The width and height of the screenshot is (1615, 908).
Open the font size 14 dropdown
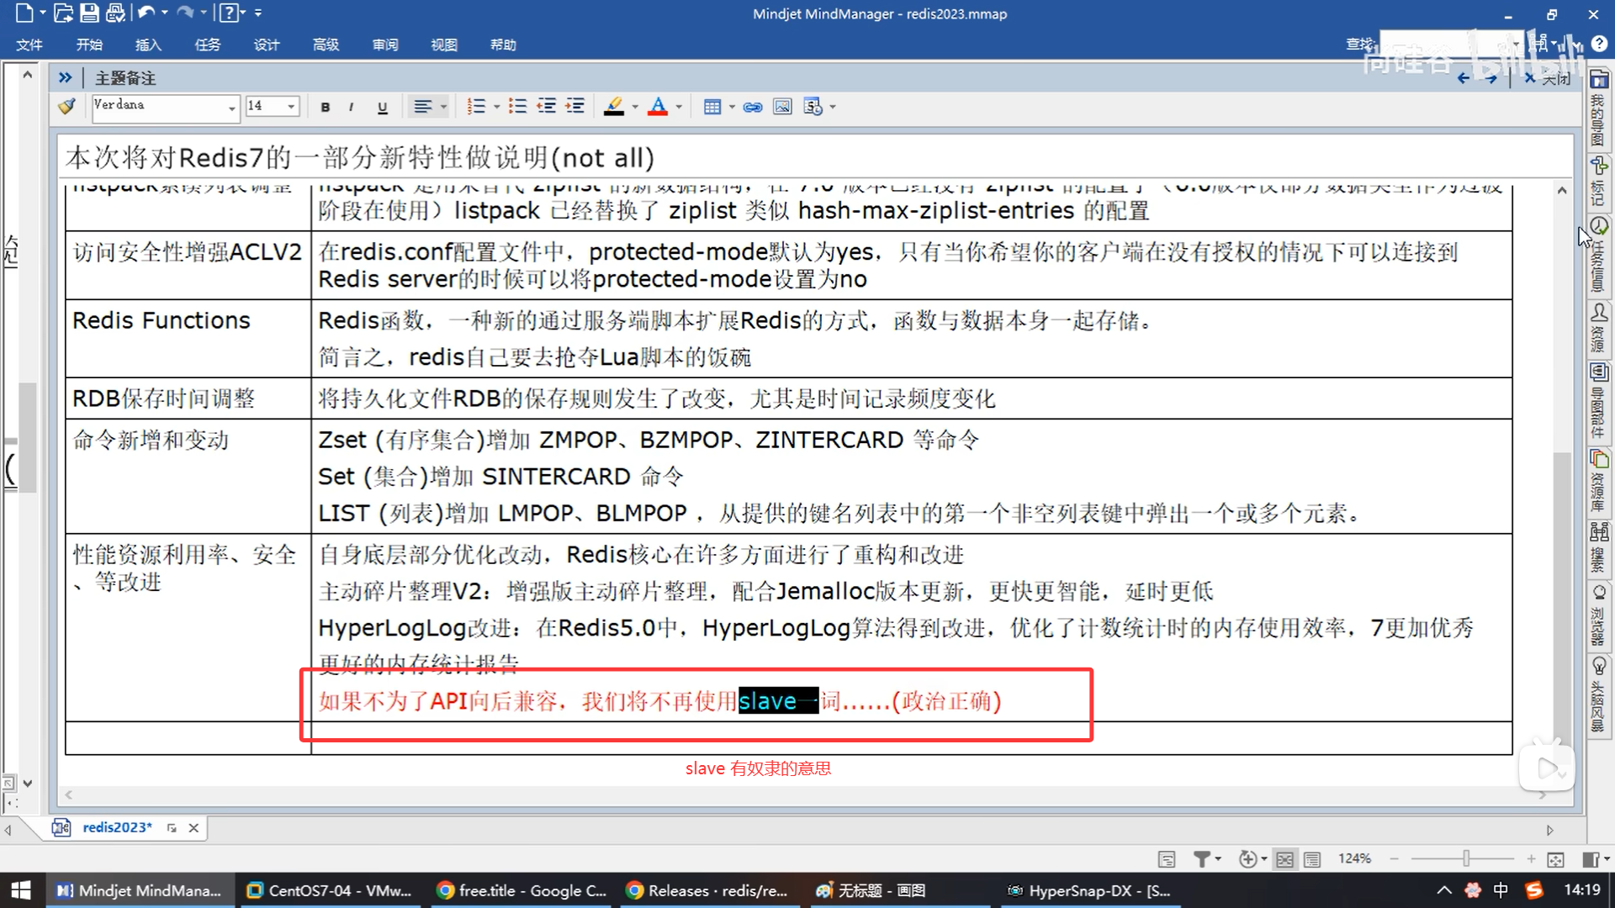click(x=291, y=107)
